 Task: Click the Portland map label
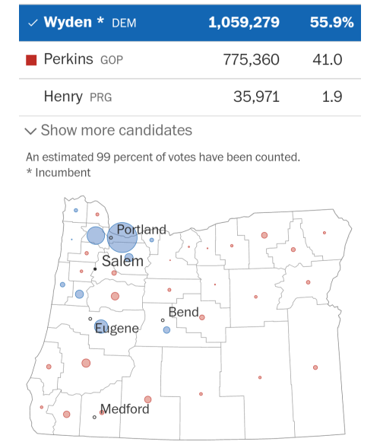[141, 229]
